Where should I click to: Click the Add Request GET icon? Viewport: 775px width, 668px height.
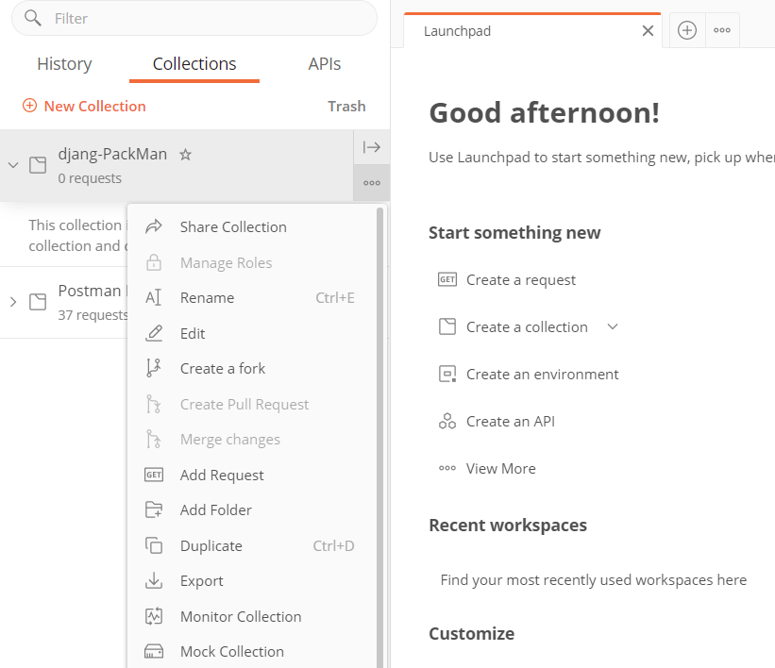[x=154, y=475]
